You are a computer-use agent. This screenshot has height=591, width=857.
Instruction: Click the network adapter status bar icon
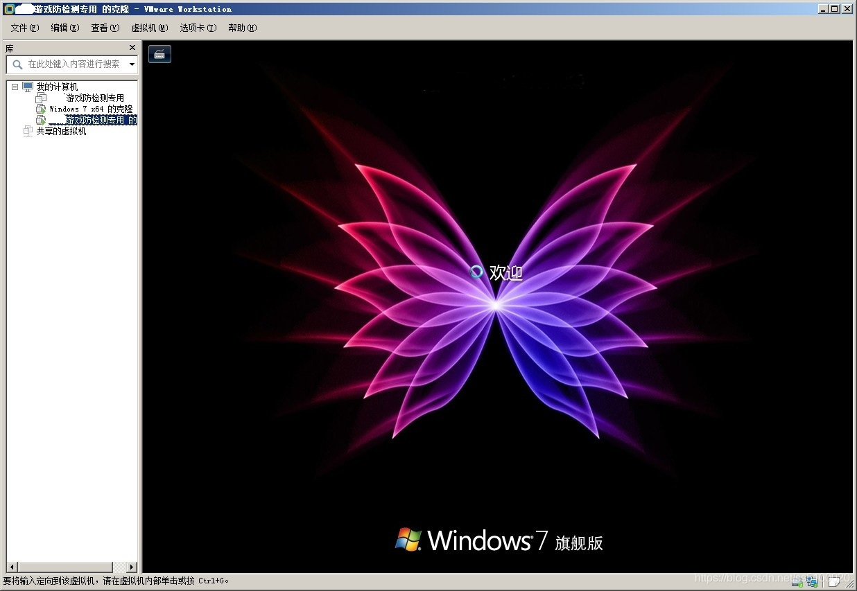click(812, 582)
